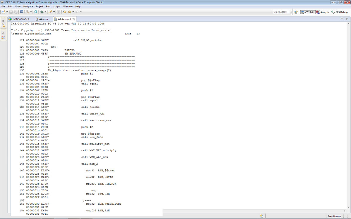Click the Build hammer icon
This screenshot has width=351, height=219.
[x=27, y=12]
